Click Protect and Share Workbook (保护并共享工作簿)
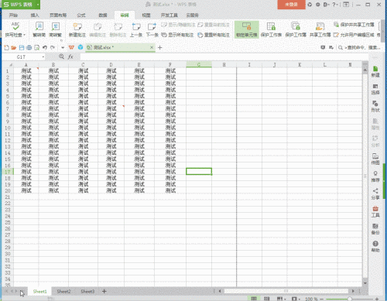This screenshot has width=387, height=301. click(x=354, y=25)
